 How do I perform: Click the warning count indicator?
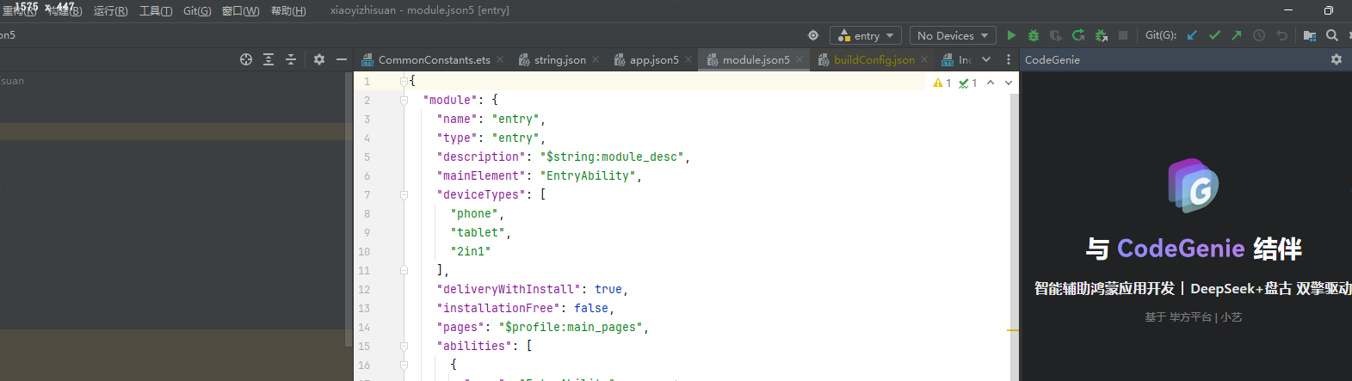941,83
